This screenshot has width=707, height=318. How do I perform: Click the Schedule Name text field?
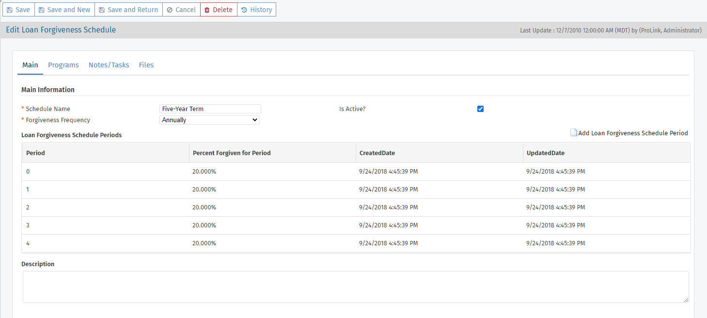click(210, 109)
